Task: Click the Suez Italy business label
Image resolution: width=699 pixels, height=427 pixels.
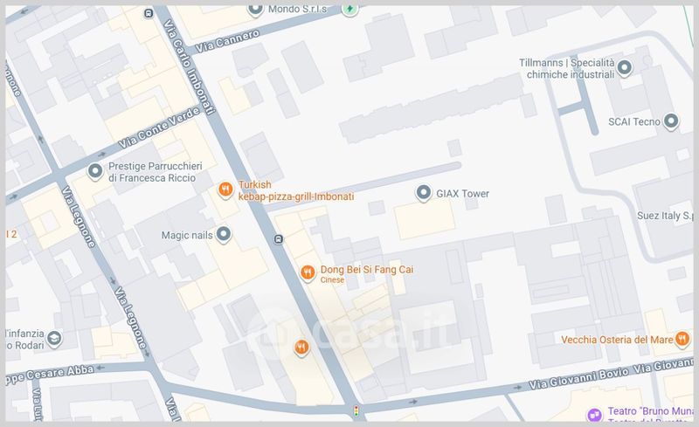Action: 665,216
